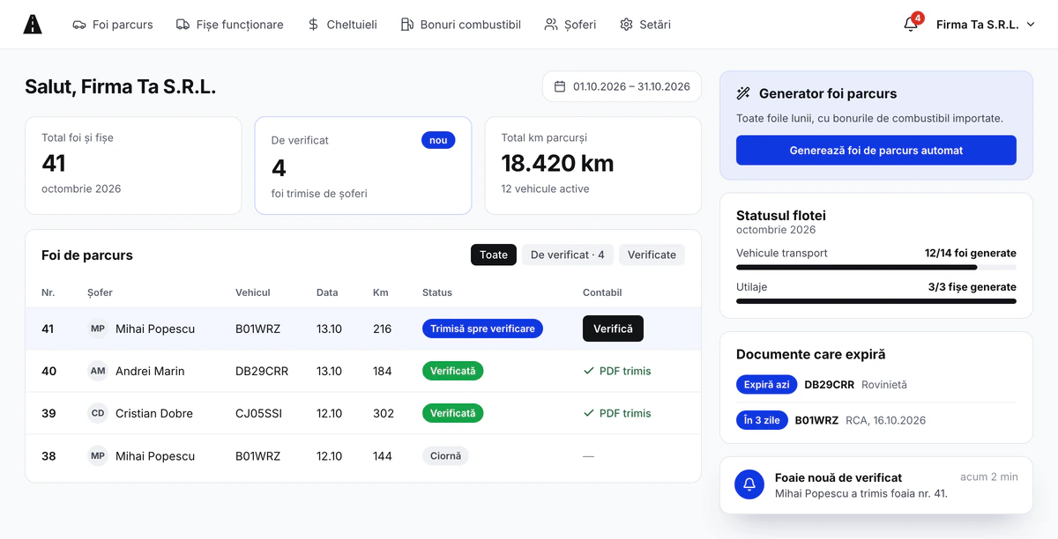Click the Vehicul column header
This screenshot has height=539, width=1058.
pyautogui.click(x=253, y=292)
